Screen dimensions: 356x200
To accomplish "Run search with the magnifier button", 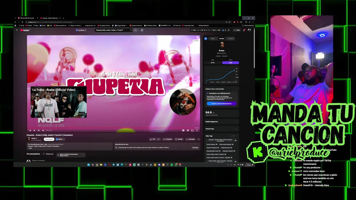I will tap(135, 30).
